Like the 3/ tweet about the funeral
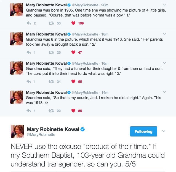This screenshot has width=176, height=172. pos(73,81)
